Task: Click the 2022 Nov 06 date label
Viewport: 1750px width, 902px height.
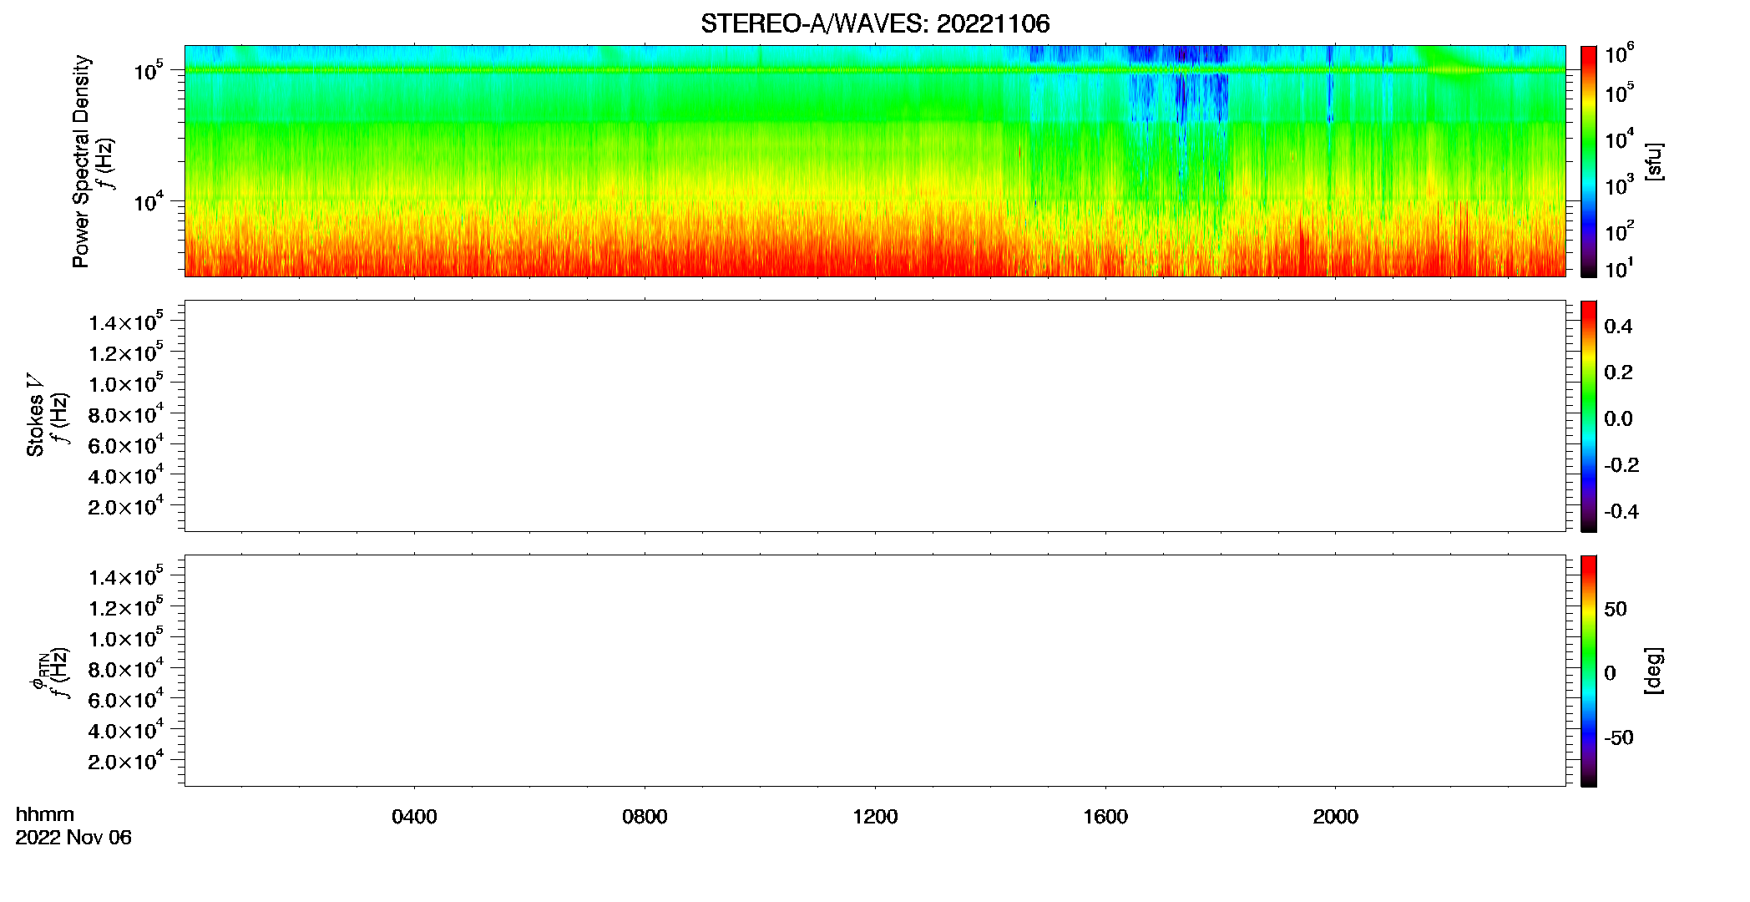Action: [73, 838]
